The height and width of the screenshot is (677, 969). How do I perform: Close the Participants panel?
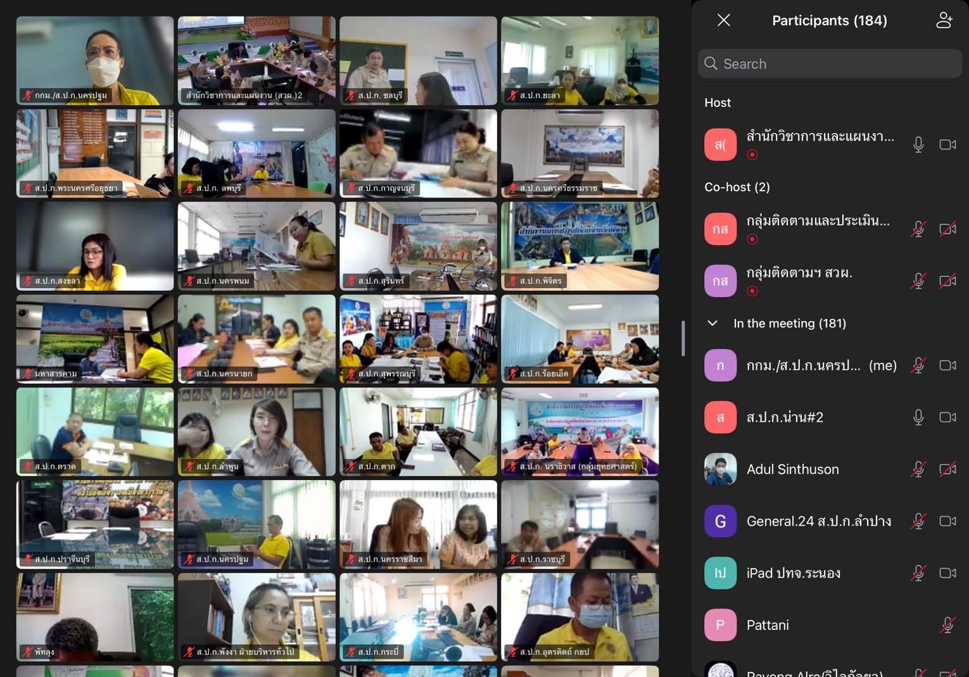pos(724,20)
